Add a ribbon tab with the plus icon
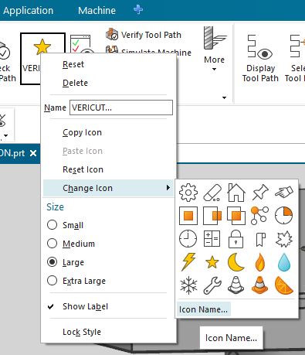305x355 pixels. (138, 10)
